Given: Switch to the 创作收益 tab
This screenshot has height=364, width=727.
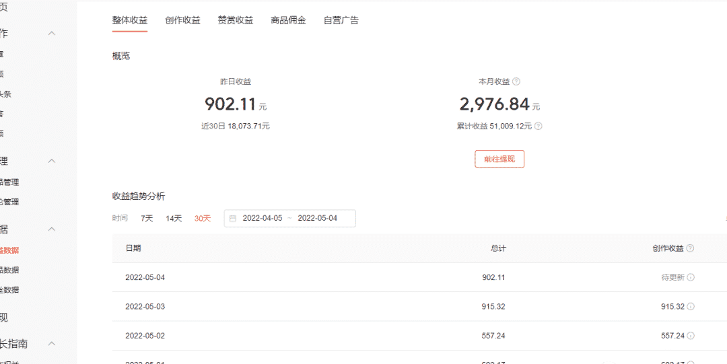Looking at the screenshot, I should 182,20.
